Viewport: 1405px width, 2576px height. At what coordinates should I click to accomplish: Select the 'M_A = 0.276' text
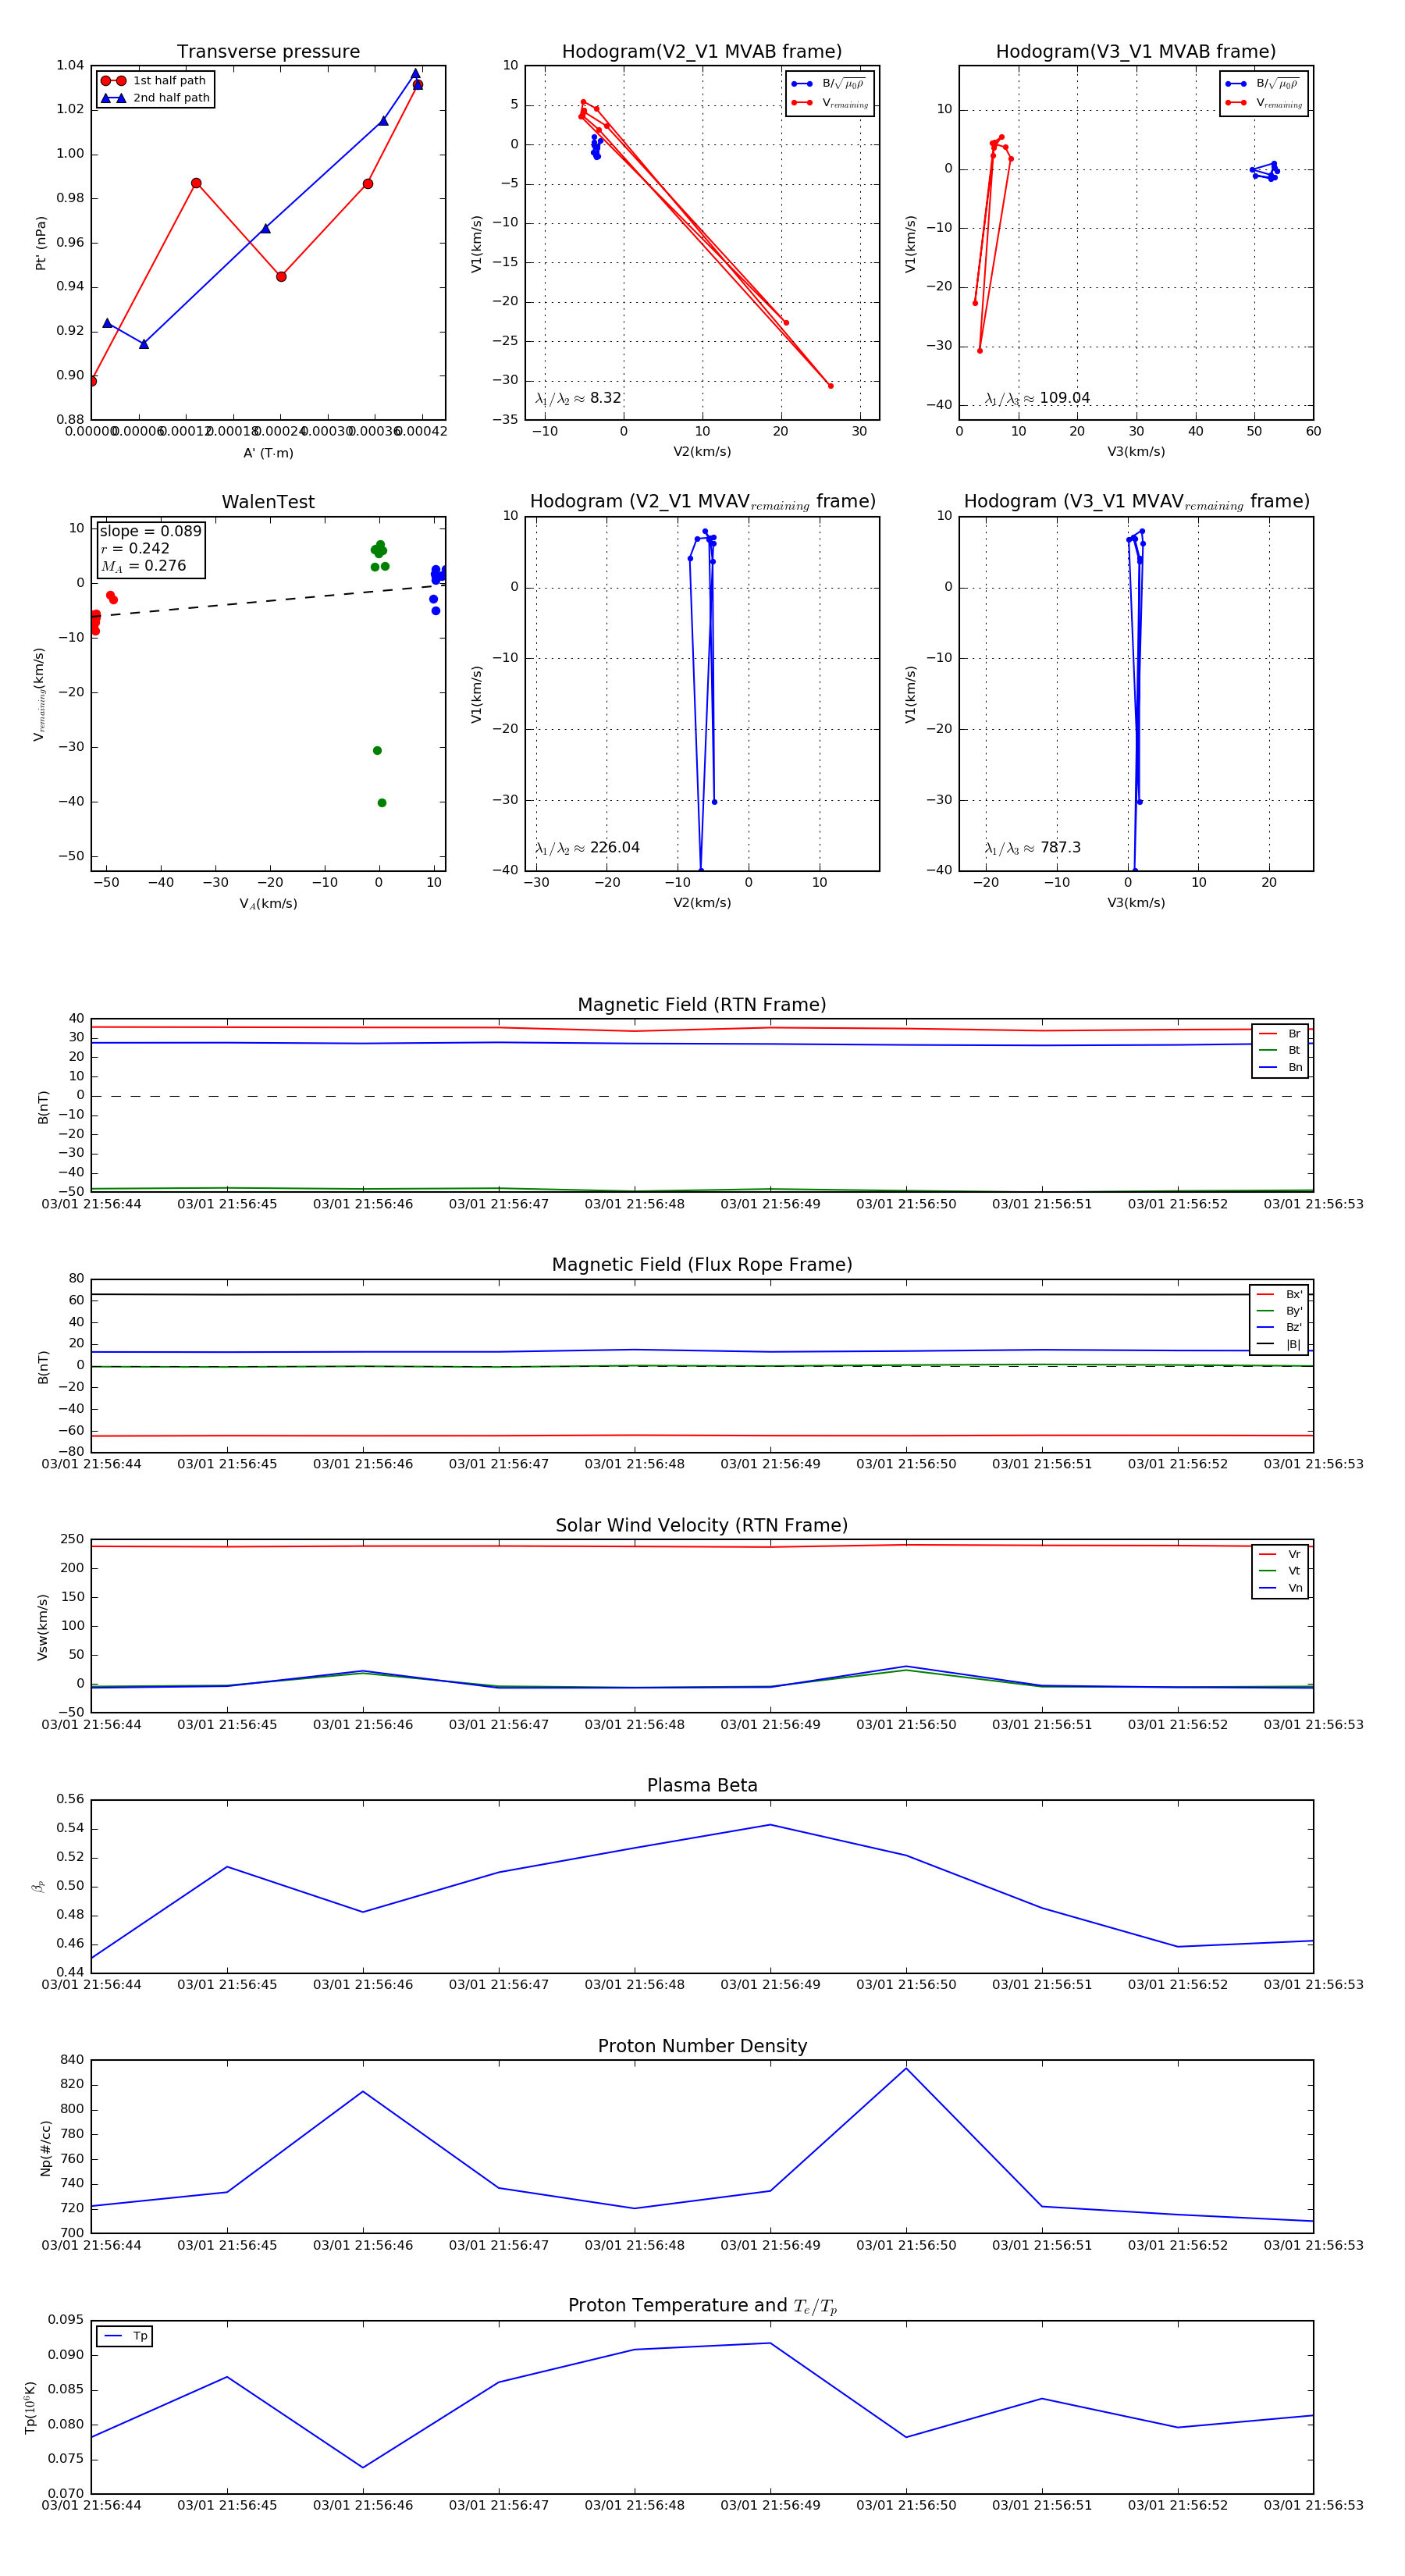[x=143, y=566]
